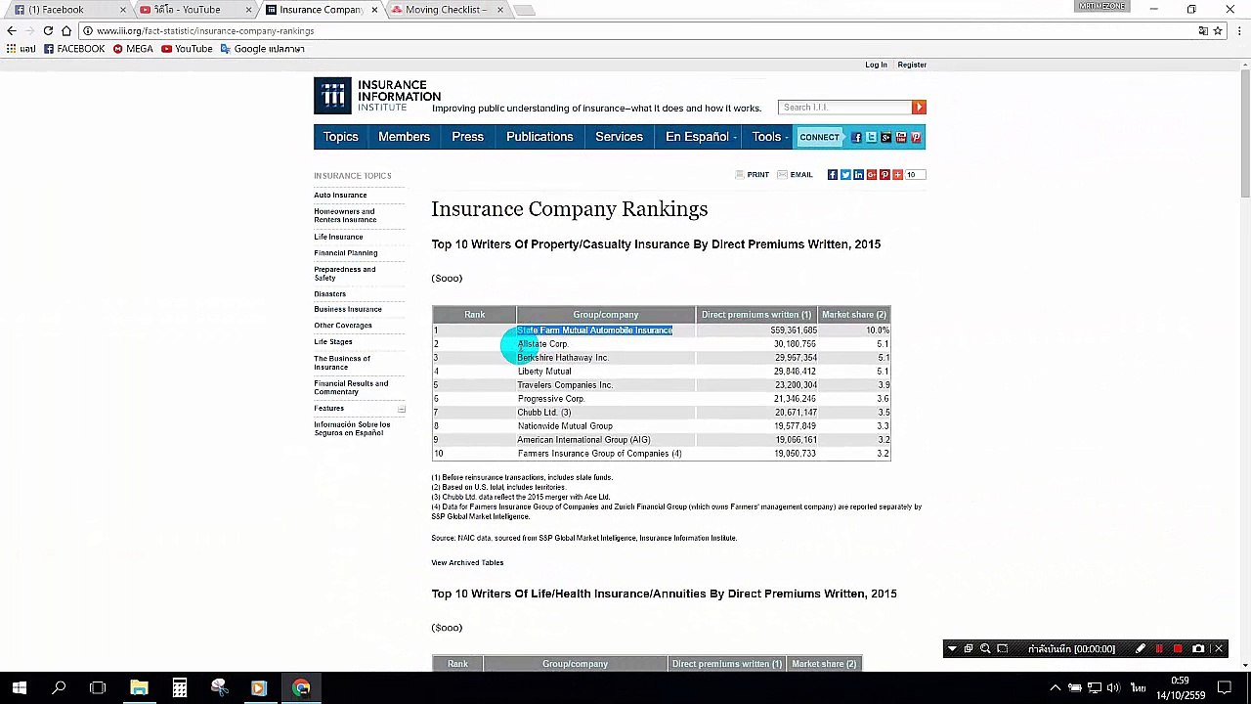
Task: Open the Windows Start menu
Action: (20, 688)
